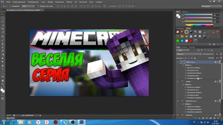Open Skype from the taskbar
Image resolution: width=223 pixels, height=125 pixels.
(64, 122)
